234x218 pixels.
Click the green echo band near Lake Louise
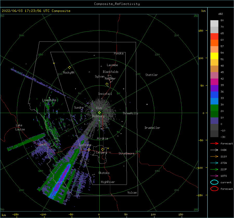tap(26, 142)
